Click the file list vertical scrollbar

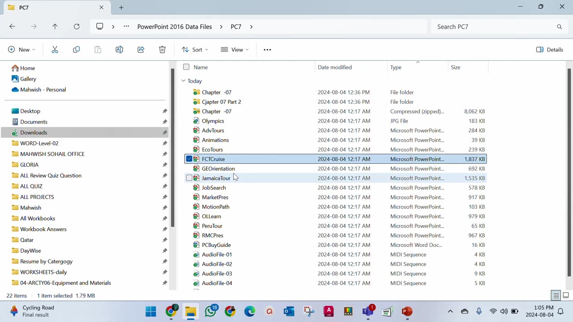coord(569,172)
